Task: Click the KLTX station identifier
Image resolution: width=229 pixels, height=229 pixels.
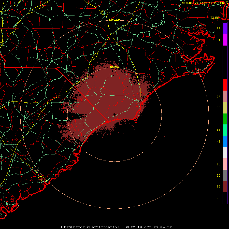Action: click(131, 227)
